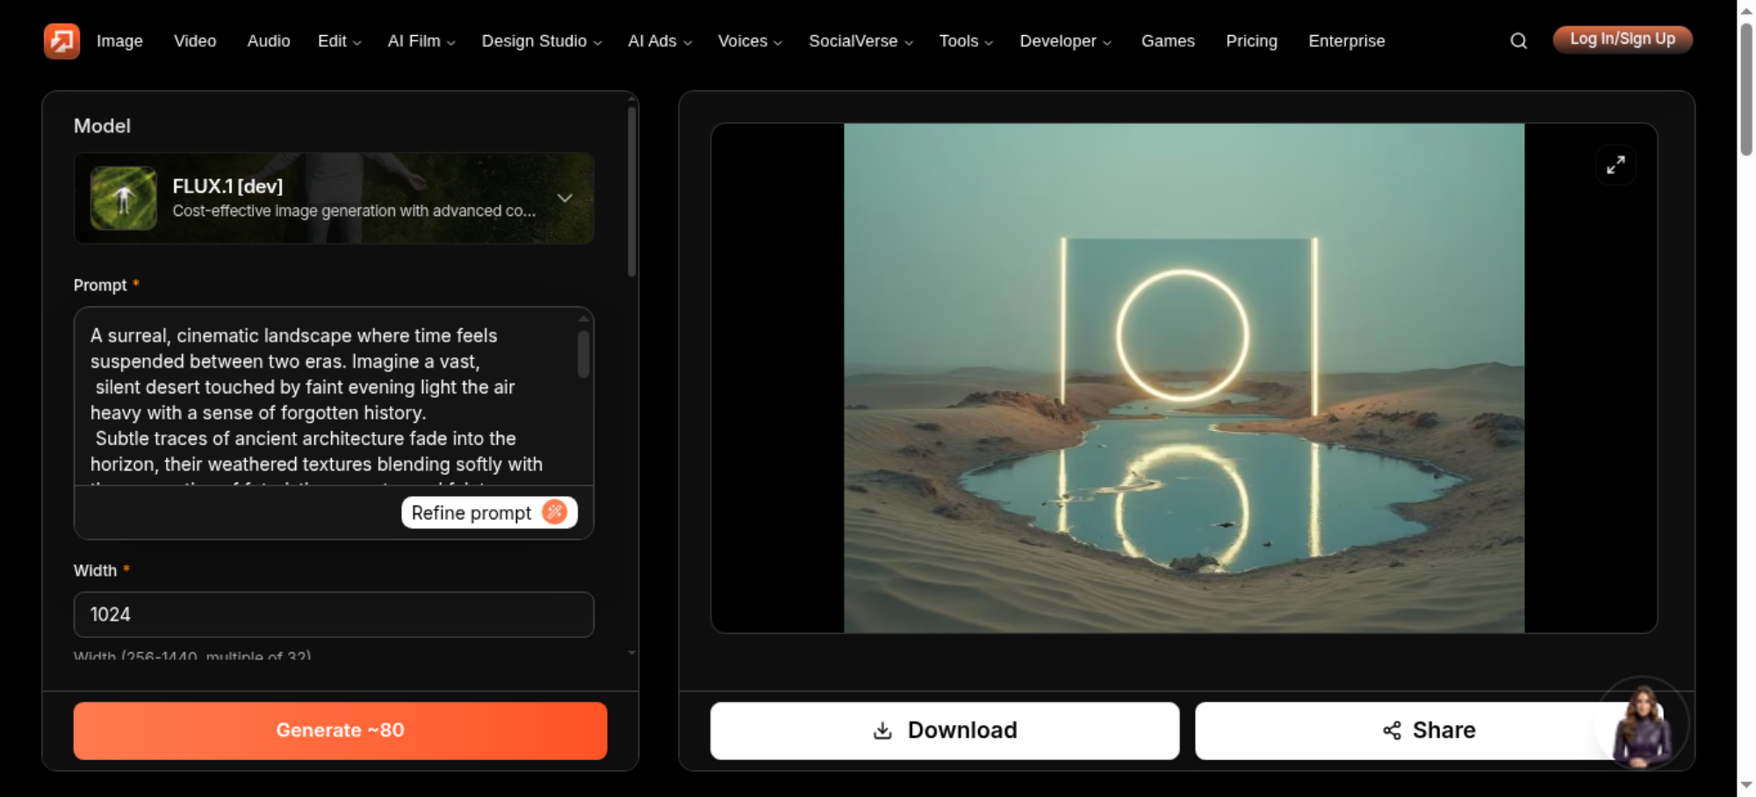Click the Refine prompt button

tap(489, 513)
